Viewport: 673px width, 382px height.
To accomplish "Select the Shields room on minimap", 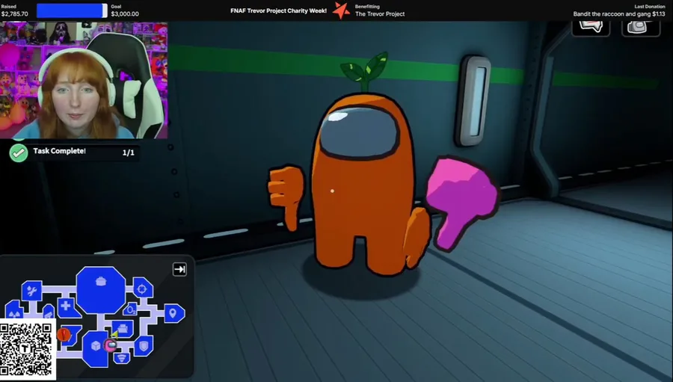I will tap(144, 346).
